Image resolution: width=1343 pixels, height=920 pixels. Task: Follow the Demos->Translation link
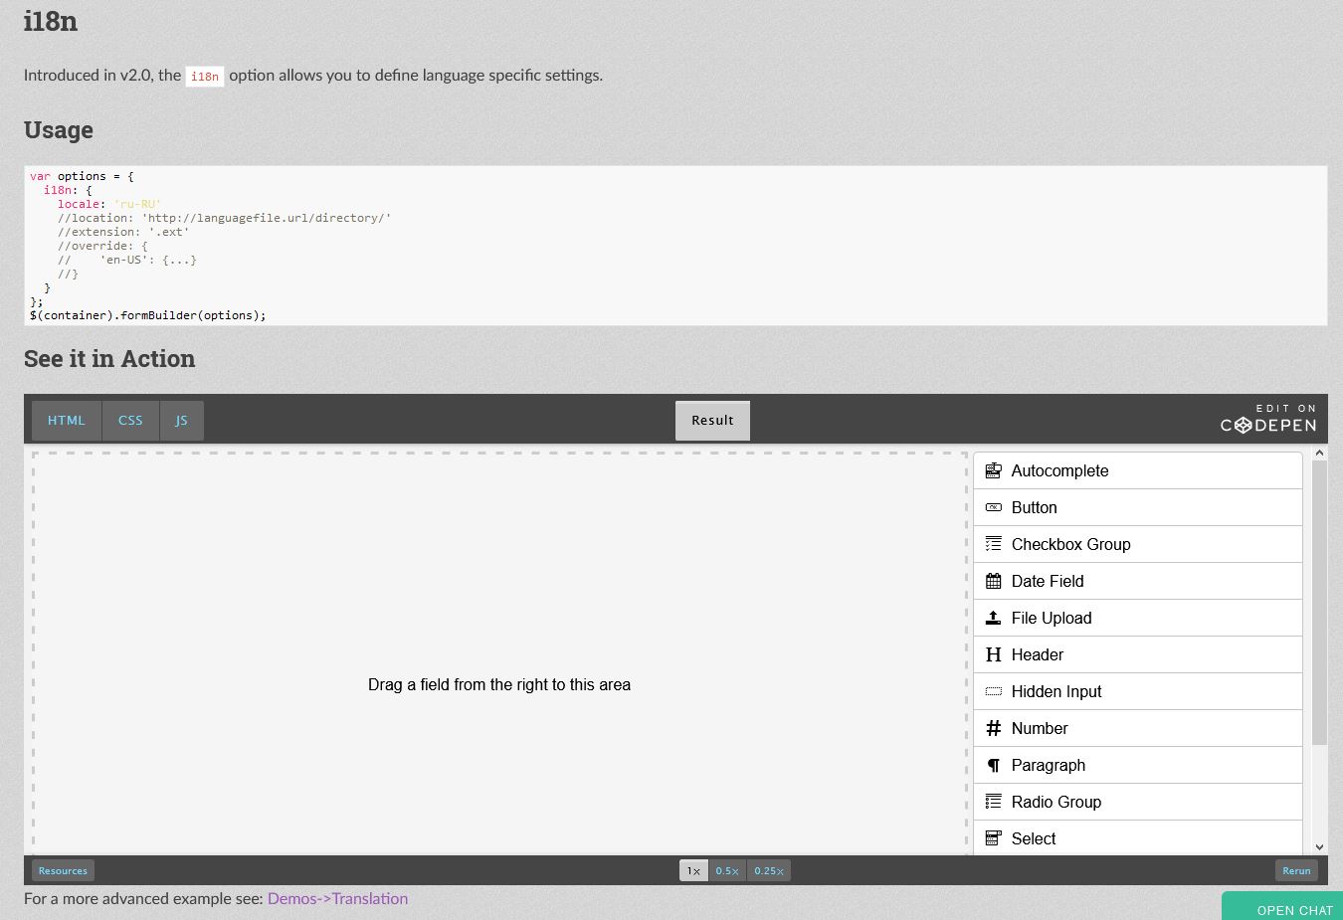337,898
